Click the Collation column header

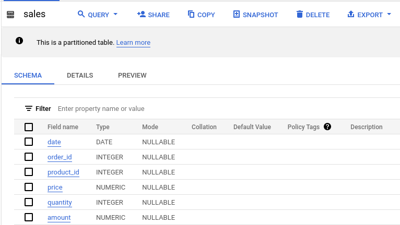pyautogui.click(x=204, y=127)
